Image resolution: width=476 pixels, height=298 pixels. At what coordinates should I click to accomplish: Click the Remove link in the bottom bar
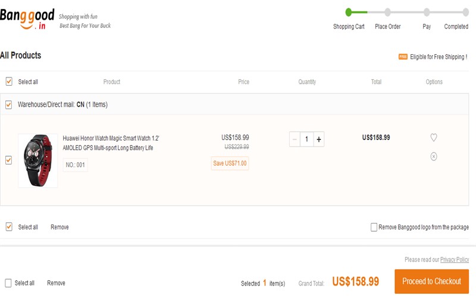tap(56, 283)
